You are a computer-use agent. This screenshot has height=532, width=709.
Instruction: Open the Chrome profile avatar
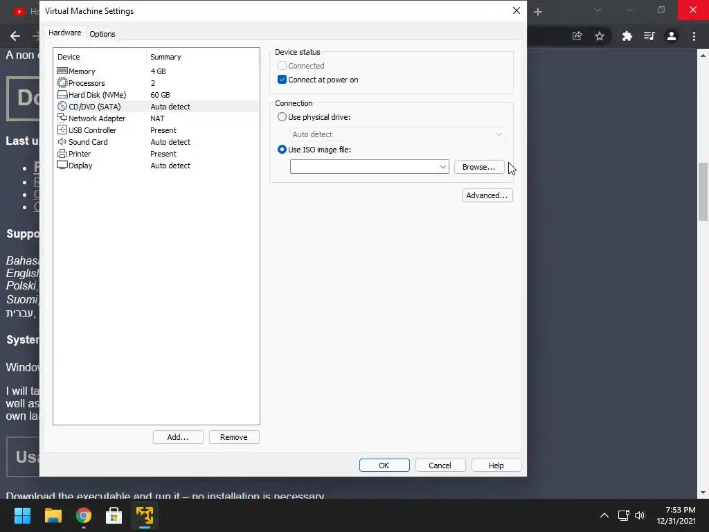click(672, 36)
